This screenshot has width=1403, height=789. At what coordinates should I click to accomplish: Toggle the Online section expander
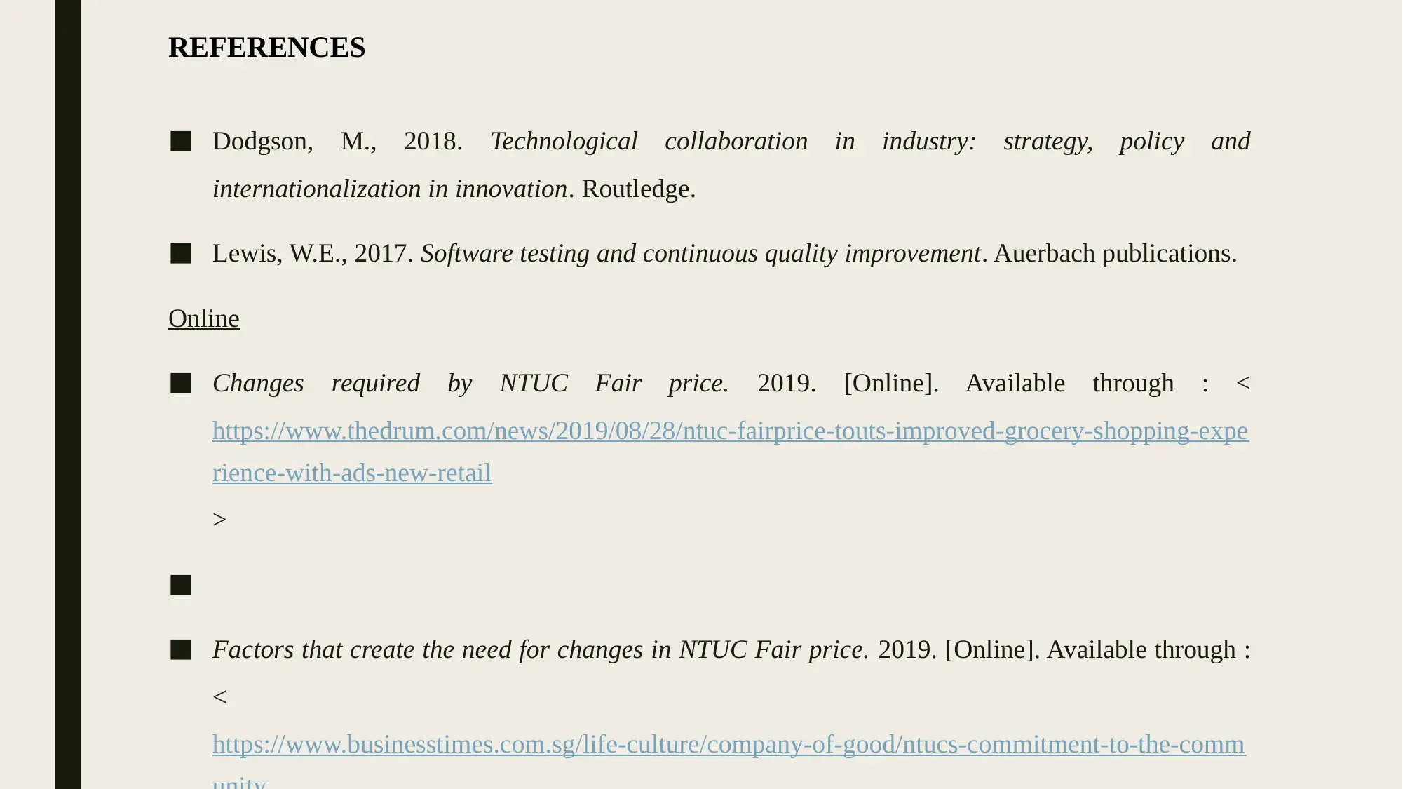[203, 318]
